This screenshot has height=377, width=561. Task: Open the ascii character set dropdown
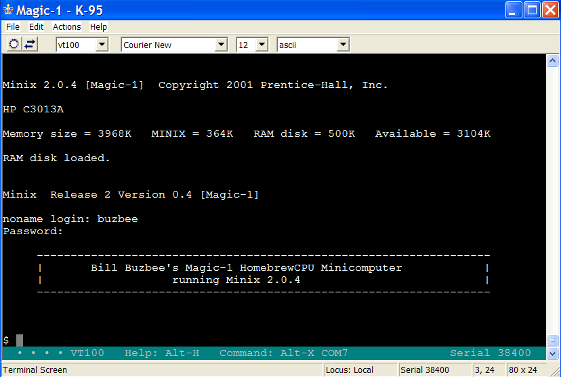[343, 45]
